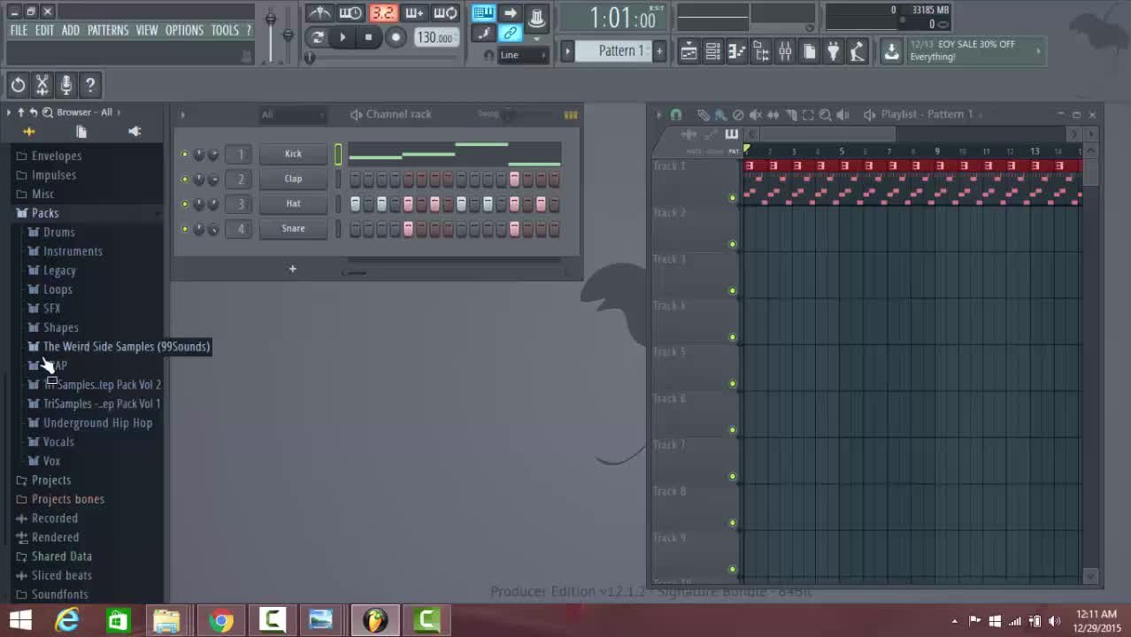This screenshot has width=1131, height=637.
Task: Open the Zoom tool in the Playlist toolbar
Action: coord(825,114)
